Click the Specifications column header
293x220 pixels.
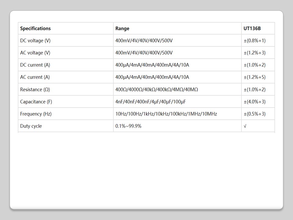pos(35,28)
